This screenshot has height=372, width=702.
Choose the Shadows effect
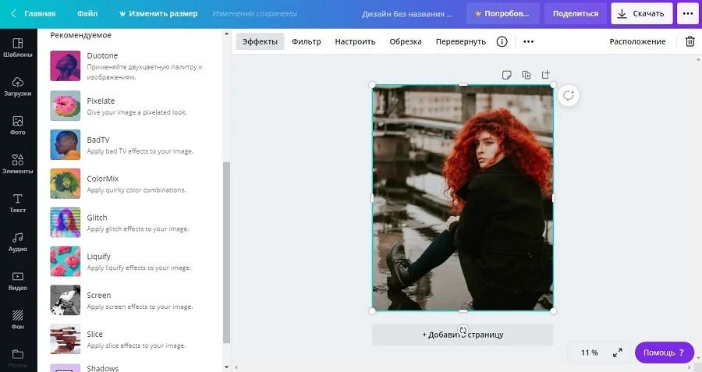[x=129, y=368]
